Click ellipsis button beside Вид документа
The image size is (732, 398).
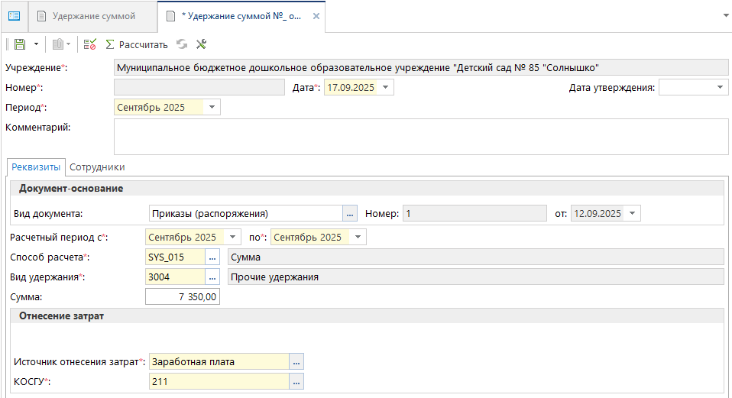pos(350,213)
